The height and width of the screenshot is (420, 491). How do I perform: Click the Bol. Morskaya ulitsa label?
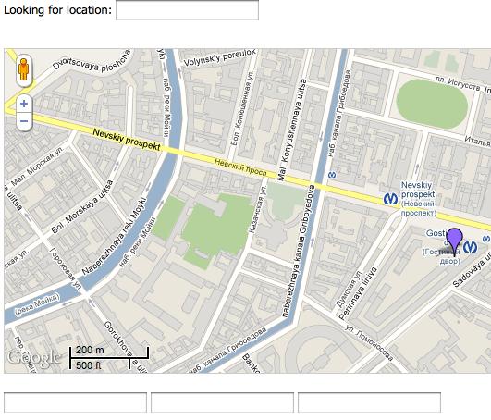point(82,207)
